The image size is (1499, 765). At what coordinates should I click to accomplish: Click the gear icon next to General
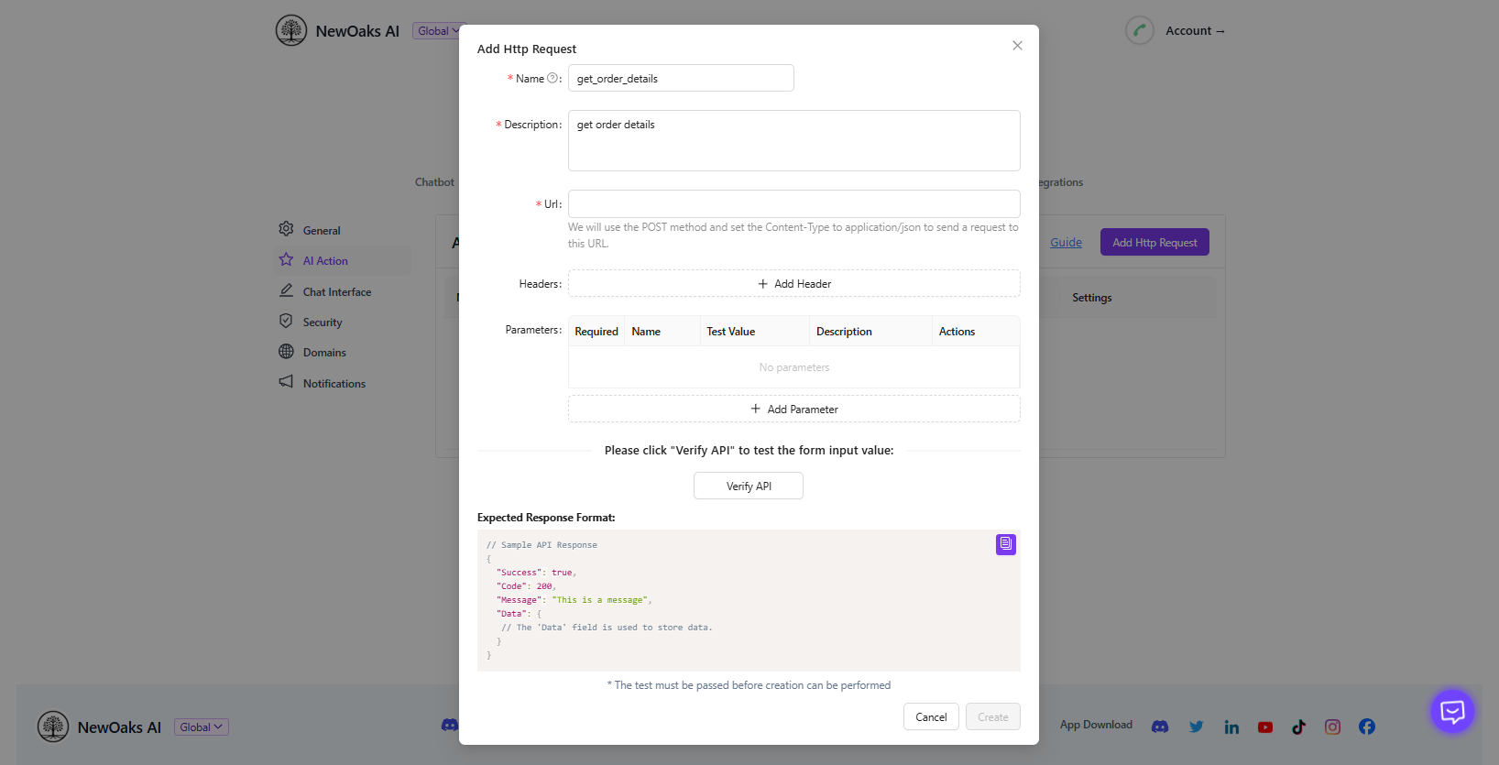click(x=286, y=229)
